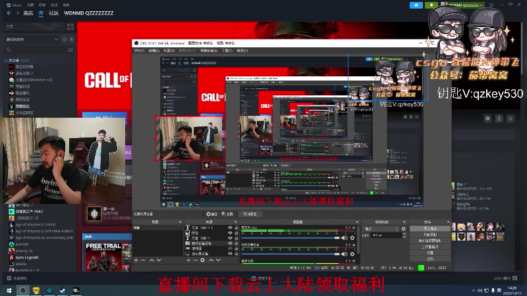527x296 pixels.
Task: Click Mic/Aux volume slider in mixer
Action: click(291, 238)
